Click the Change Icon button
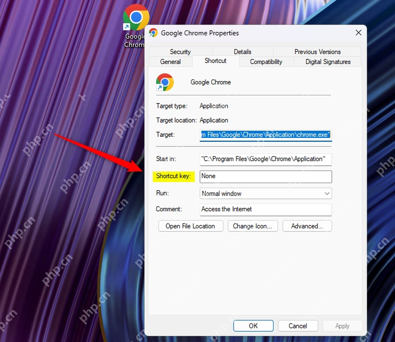 coord(252,226)
